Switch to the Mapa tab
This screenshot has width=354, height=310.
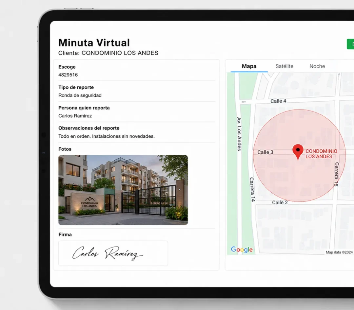point(249,66)
